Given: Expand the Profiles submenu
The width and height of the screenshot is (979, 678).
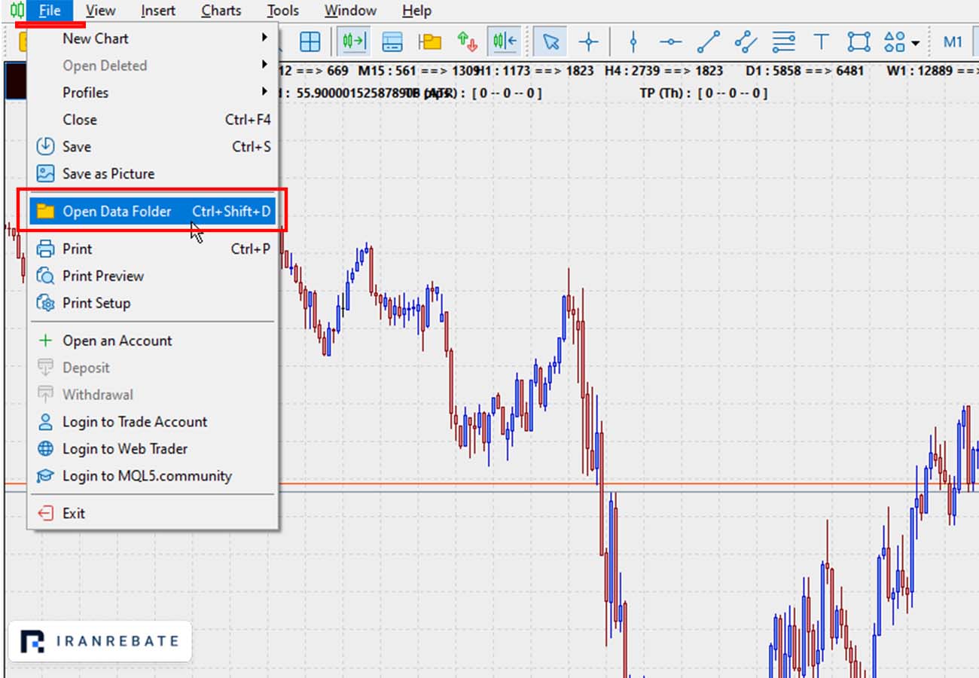Looking at the screenshot, I should pos(153,93).
